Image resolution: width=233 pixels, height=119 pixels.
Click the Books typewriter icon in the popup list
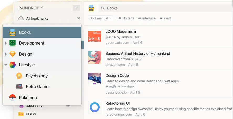(x=13, y=32)
